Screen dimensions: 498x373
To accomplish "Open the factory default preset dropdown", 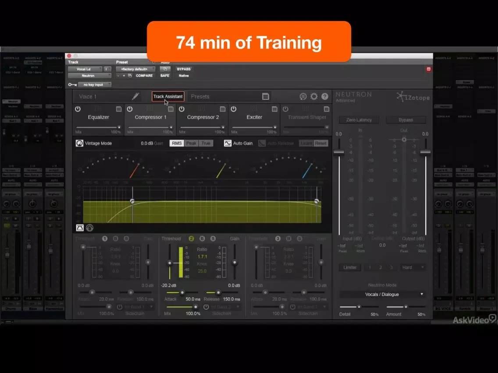I will pos(135,69).
